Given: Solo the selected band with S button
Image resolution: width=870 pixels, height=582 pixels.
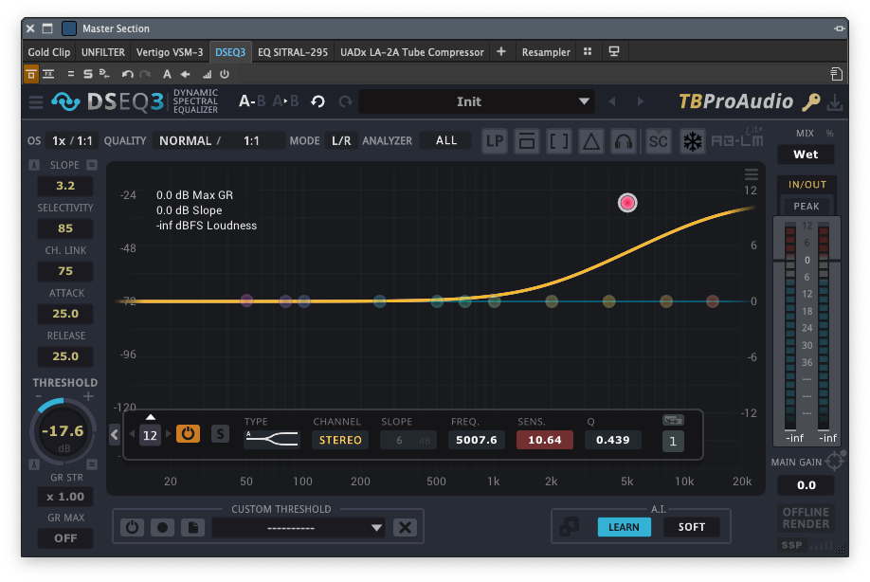Looking at the screenshot, I should click(220, 433).
